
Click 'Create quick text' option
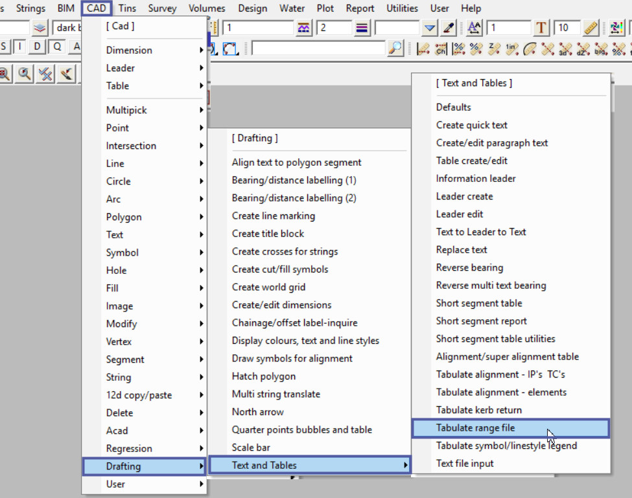[471, 125]
